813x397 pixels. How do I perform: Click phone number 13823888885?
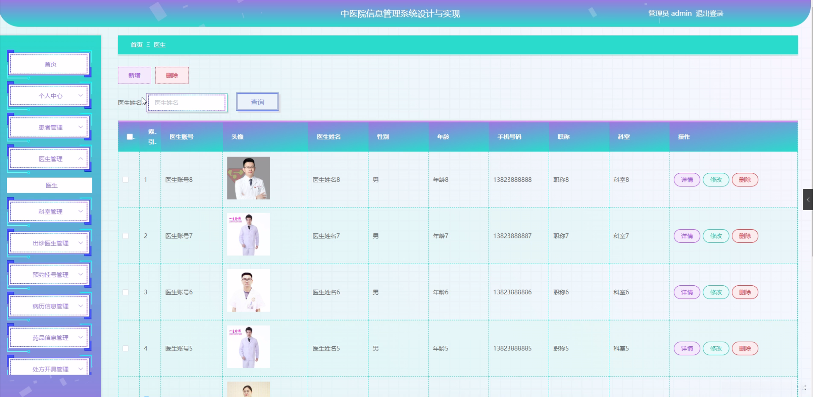coord(512,348)
